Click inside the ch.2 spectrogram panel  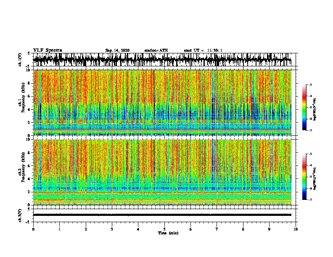click(x=162, y=172)
